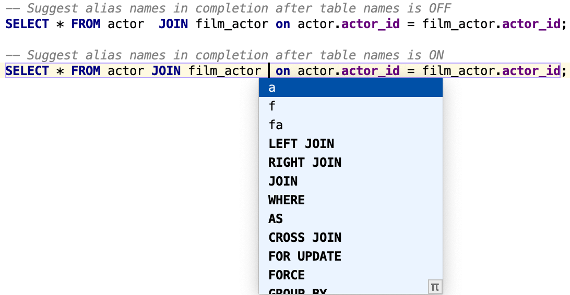Screen dimensions: 570x295
Task: Click FROM keyword in the second query
Action: click(x=86, y=71)
